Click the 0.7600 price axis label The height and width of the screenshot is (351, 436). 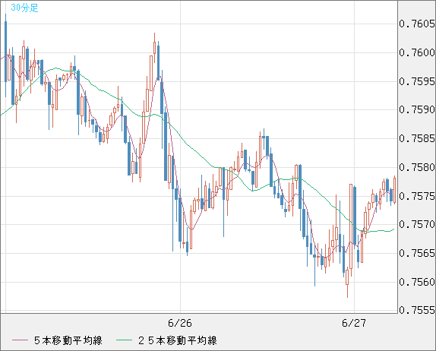[x=416, y=52]
